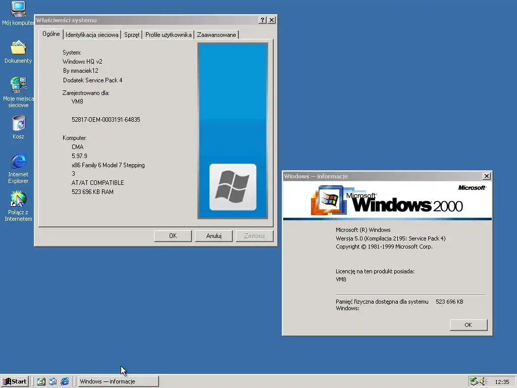
Task: Click the help question mark button in Właściwości systemu
Action: [263, 20]
